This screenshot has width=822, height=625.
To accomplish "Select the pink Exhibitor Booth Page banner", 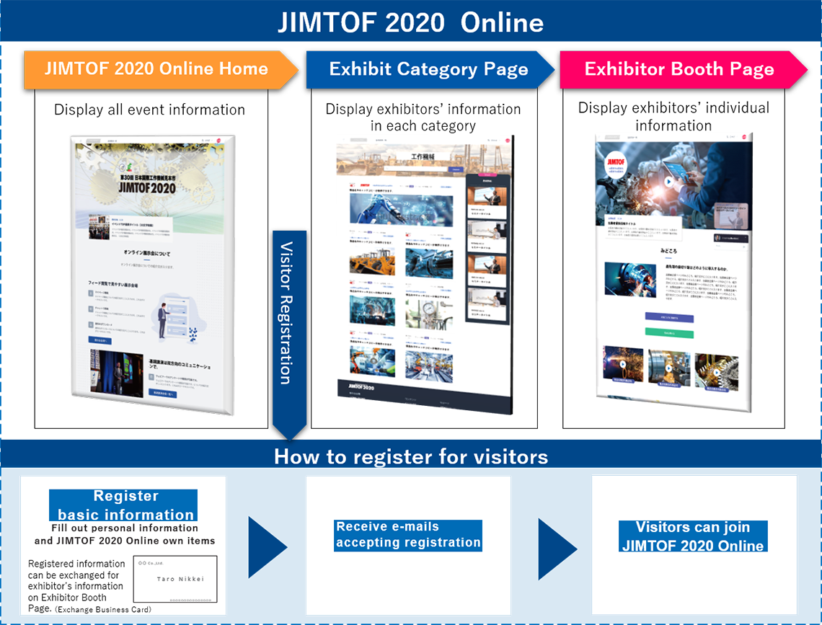I will pos(683,69).
